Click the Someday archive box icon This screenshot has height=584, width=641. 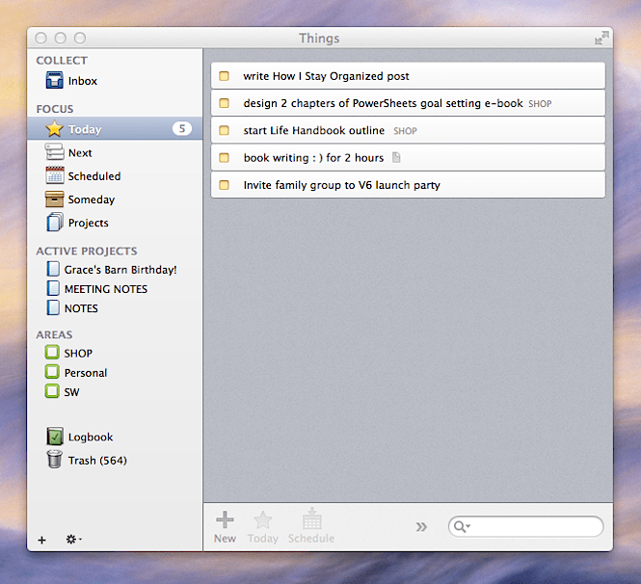[54, 199]
